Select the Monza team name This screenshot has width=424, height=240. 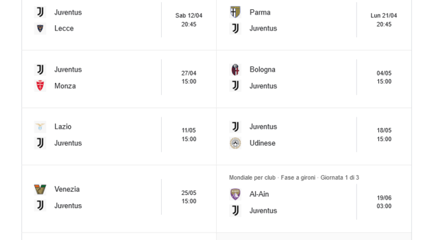pyautogui.click(x=65, y=86)
